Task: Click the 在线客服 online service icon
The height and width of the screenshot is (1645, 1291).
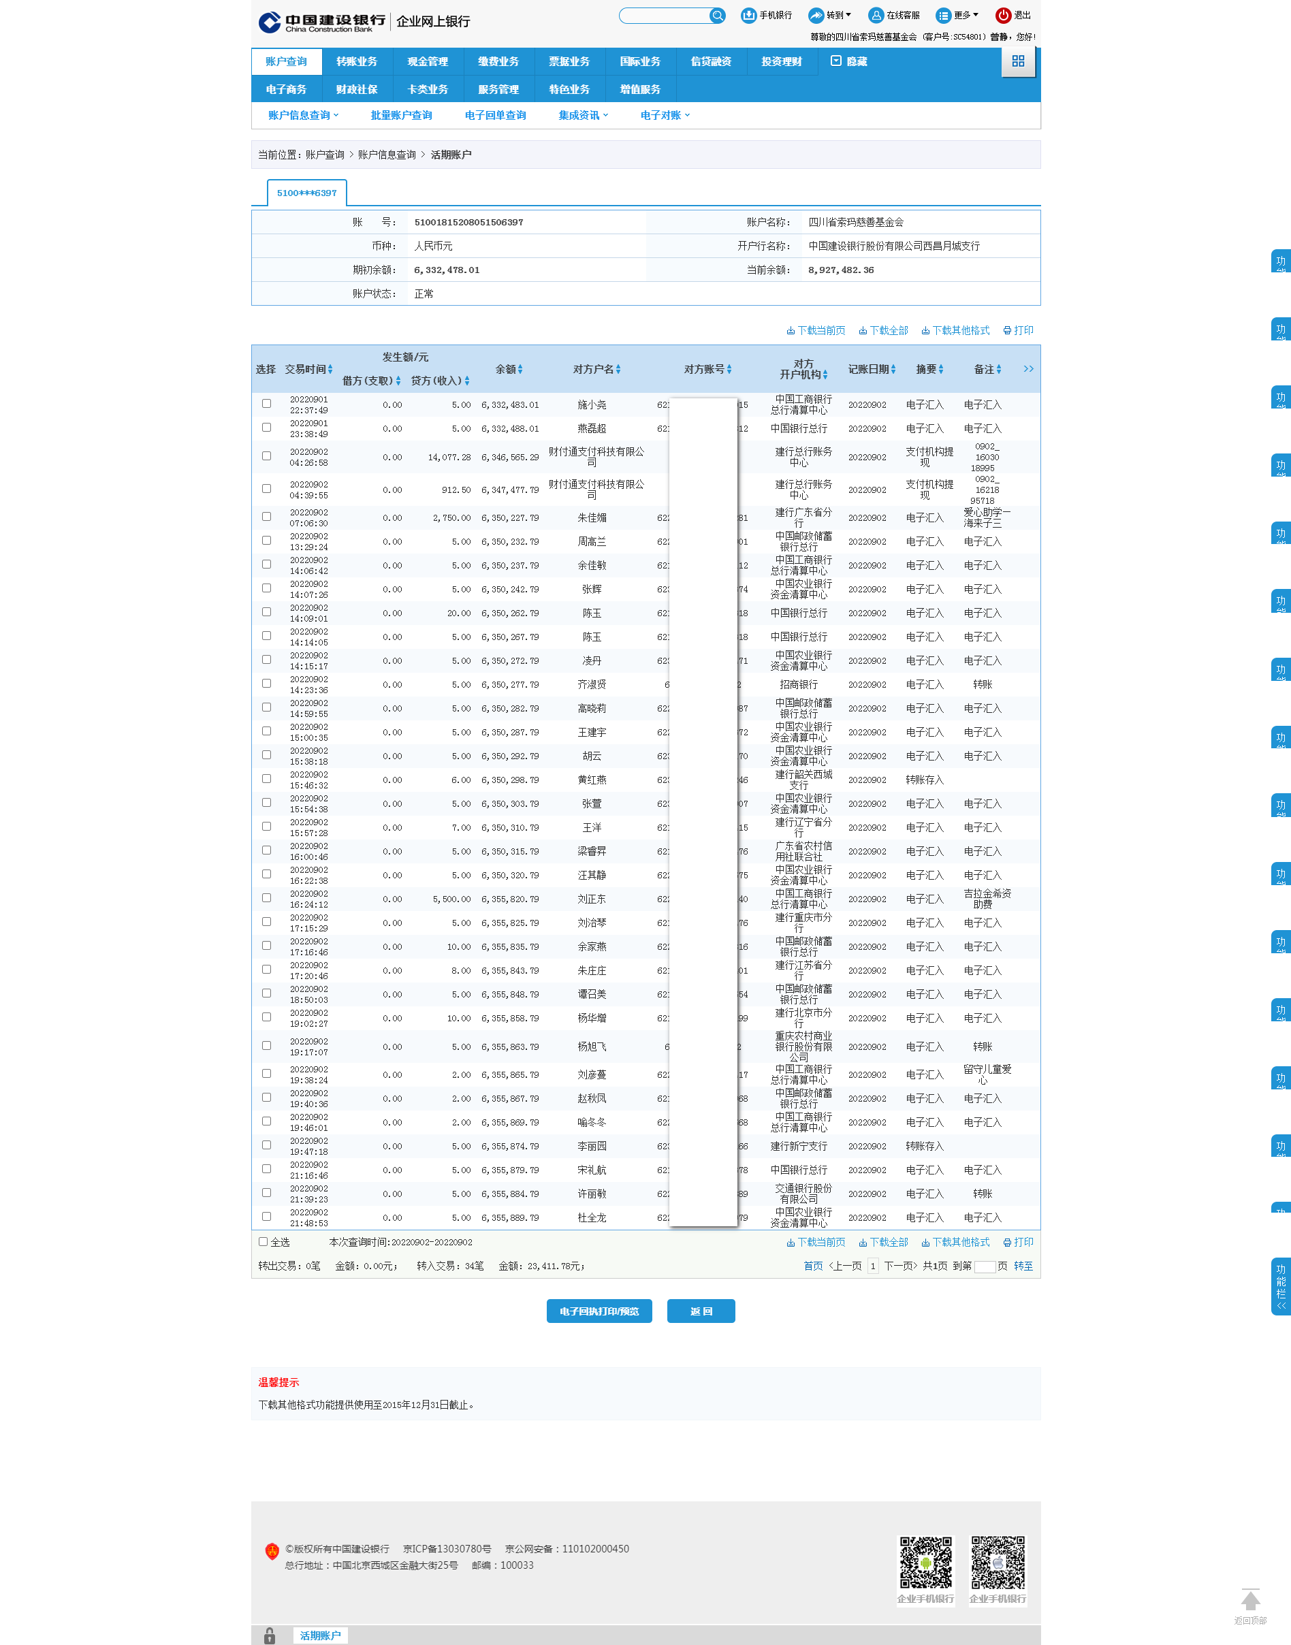Action: tap(876, 15)
